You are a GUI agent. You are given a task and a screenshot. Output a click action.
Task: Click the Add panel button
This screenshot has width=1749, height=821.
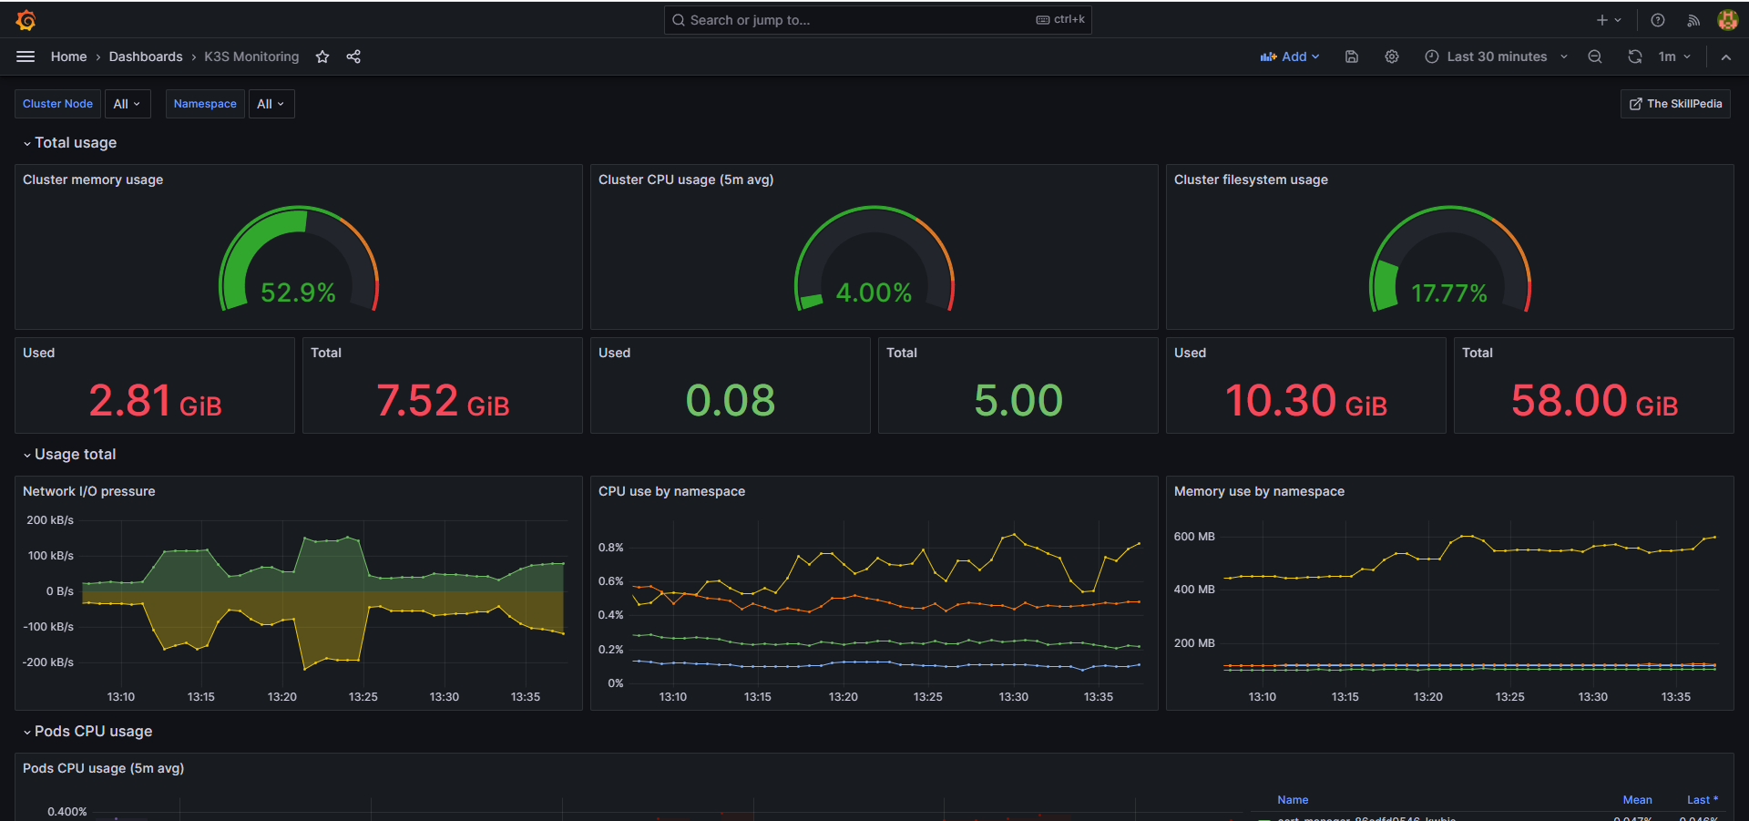1289,56
